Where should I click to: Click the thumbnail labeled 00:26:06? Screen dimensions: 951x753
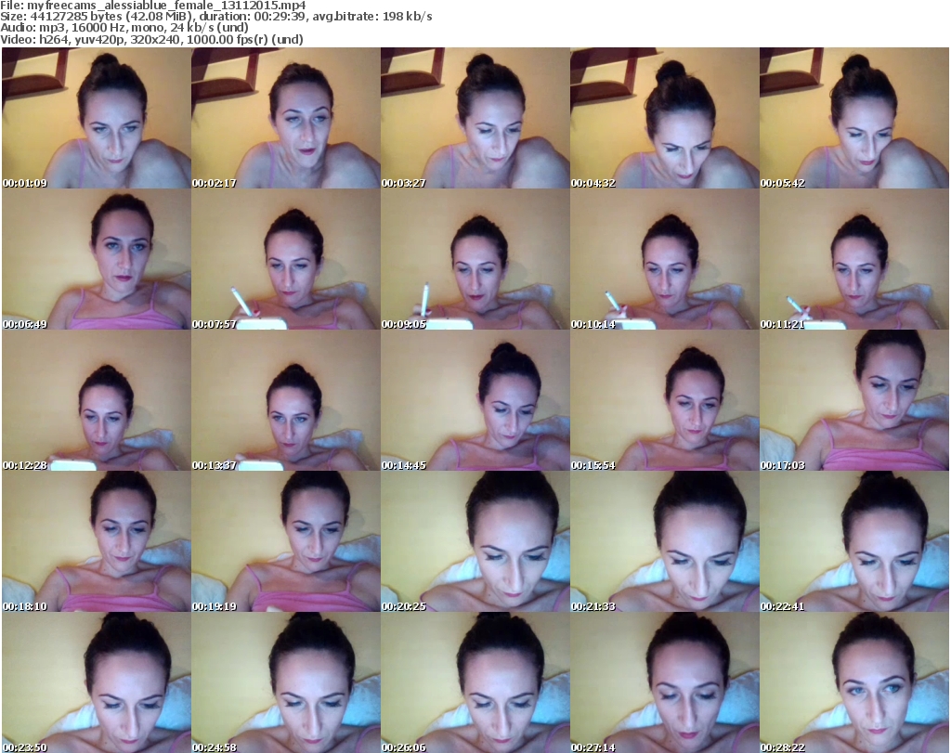(475, 682)
